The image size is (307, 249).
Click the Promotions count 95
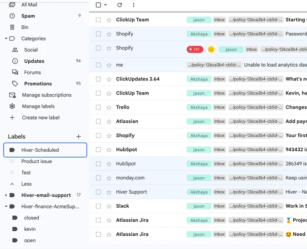coord(78,84)
